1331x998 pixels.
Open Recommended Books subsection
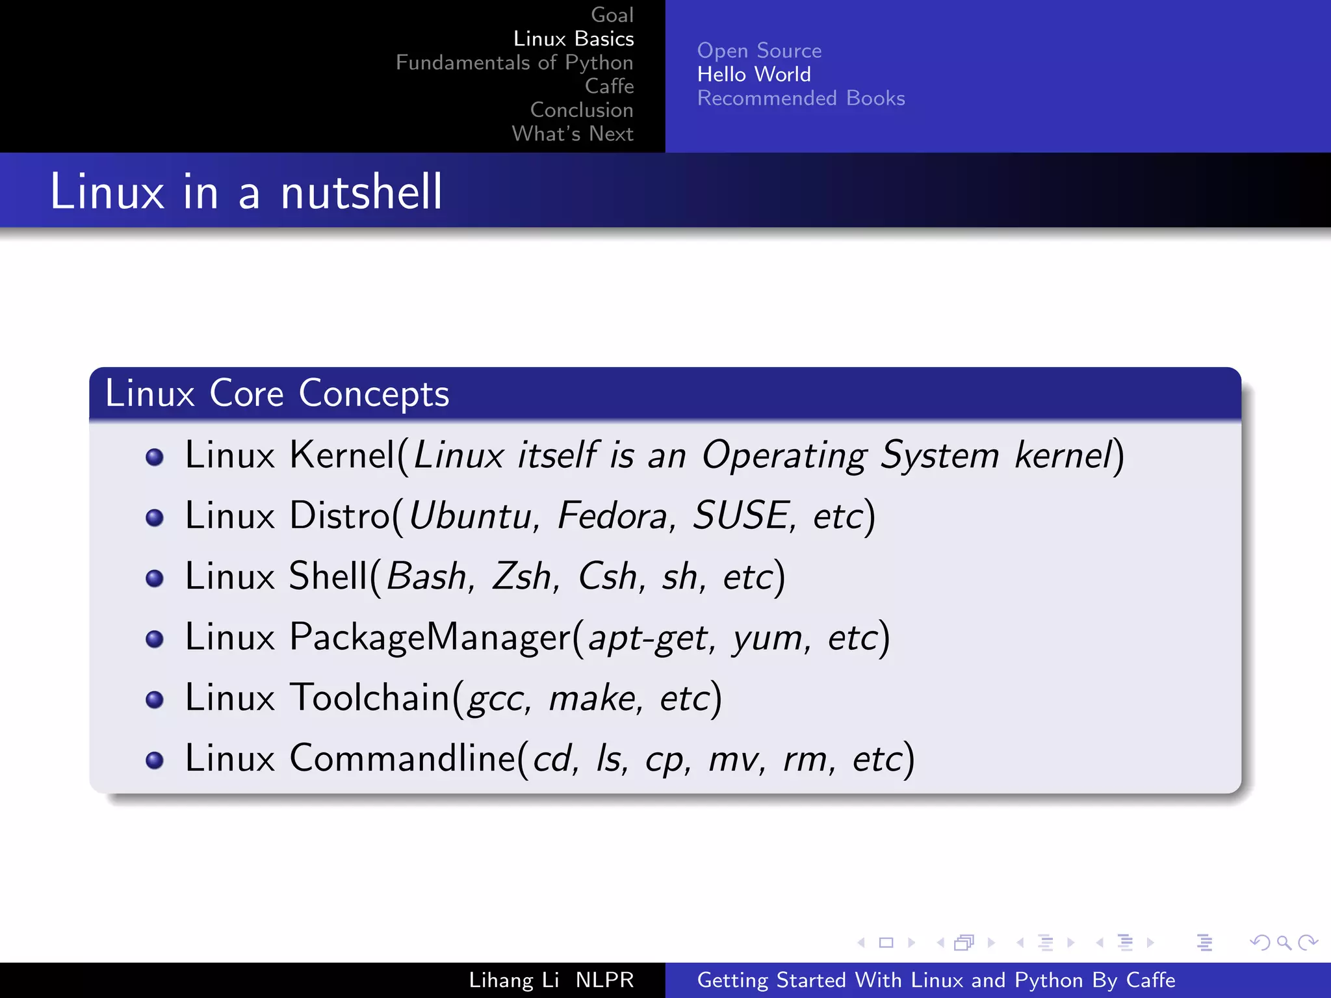tap(801, 98)
